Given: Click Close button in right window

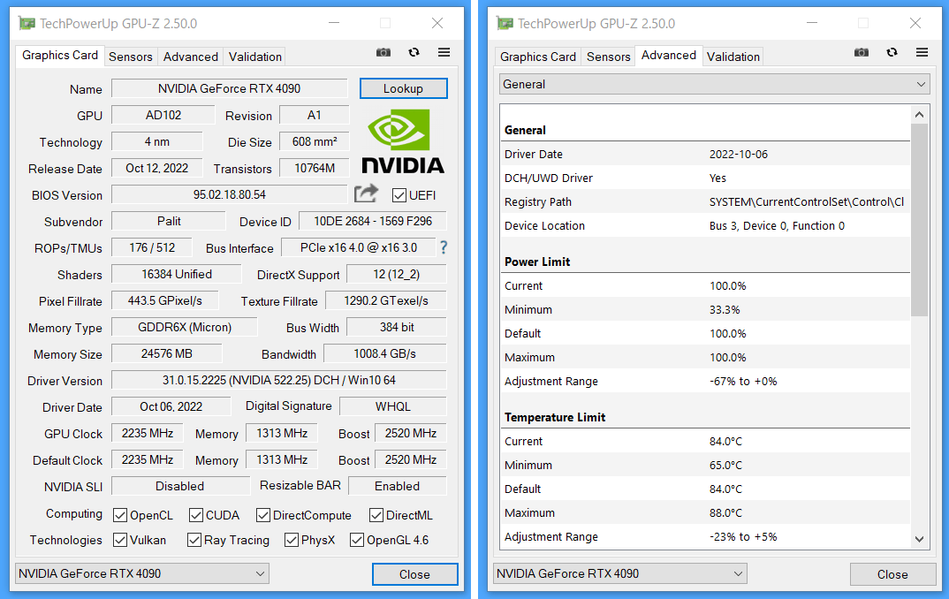Looking at the screenshot, I should click(892, 574).
